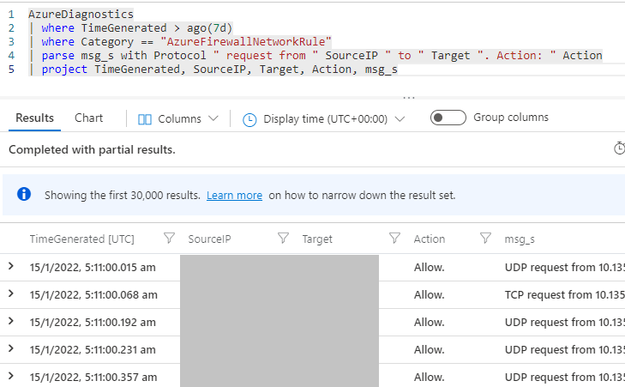Screen dimensions: 625x387
Task: Open filter for TimeGenerated column
Action: (x=169, y=239)
